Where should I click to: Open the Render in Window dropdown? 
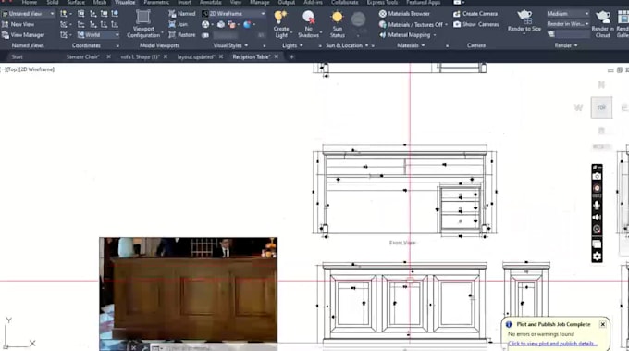pos(568,24)
